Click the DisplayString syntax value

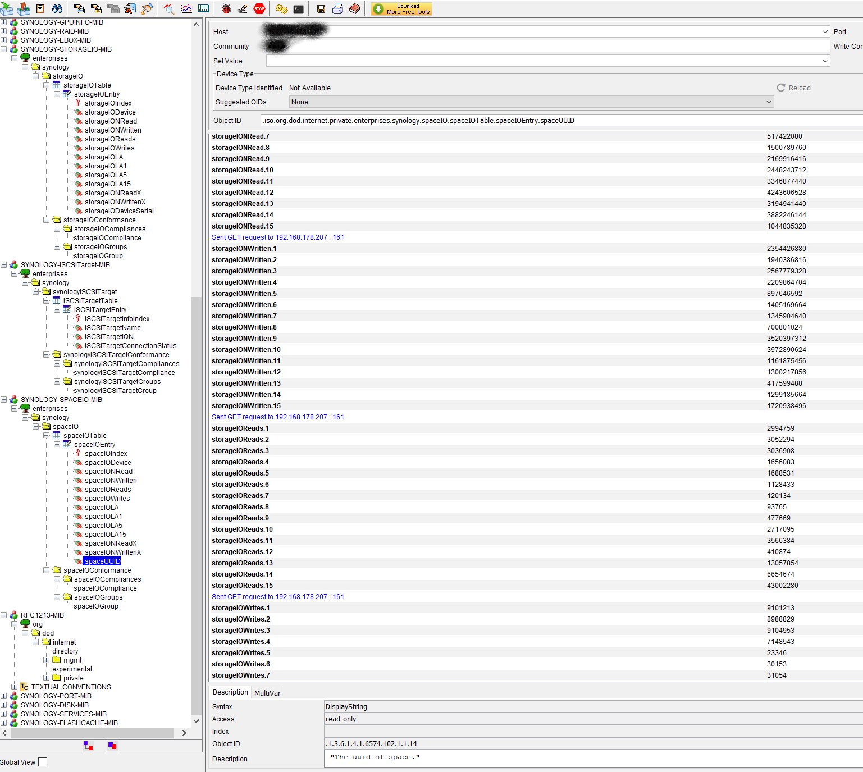[346, 707]
